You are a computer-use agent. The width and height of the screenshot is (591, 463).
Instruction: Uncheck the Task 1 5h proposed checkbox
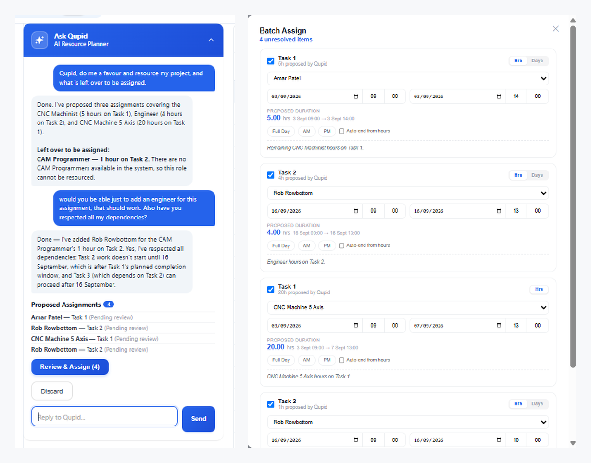271,61
